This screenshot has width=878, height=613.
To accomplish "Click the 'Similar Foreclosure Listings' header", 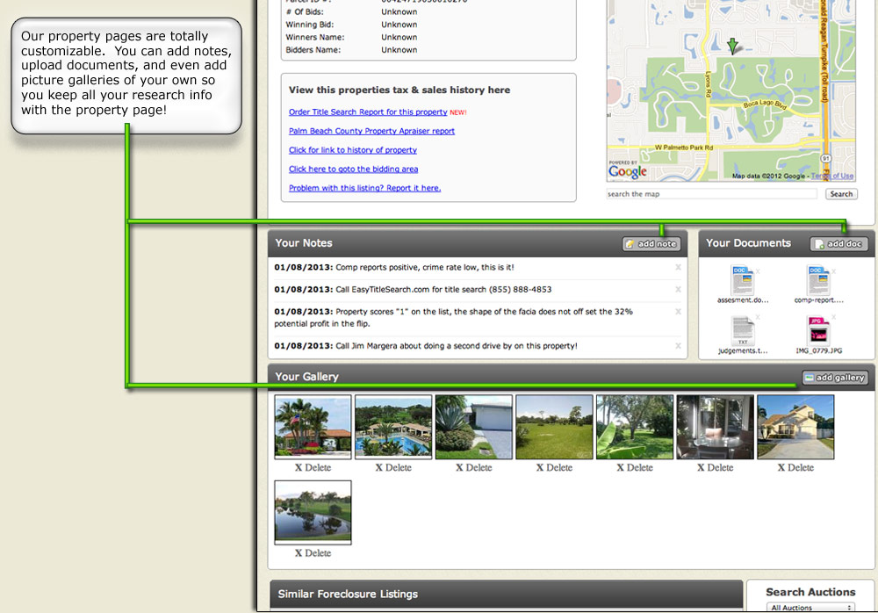I will pyautogui.click(x=348, y=594).
